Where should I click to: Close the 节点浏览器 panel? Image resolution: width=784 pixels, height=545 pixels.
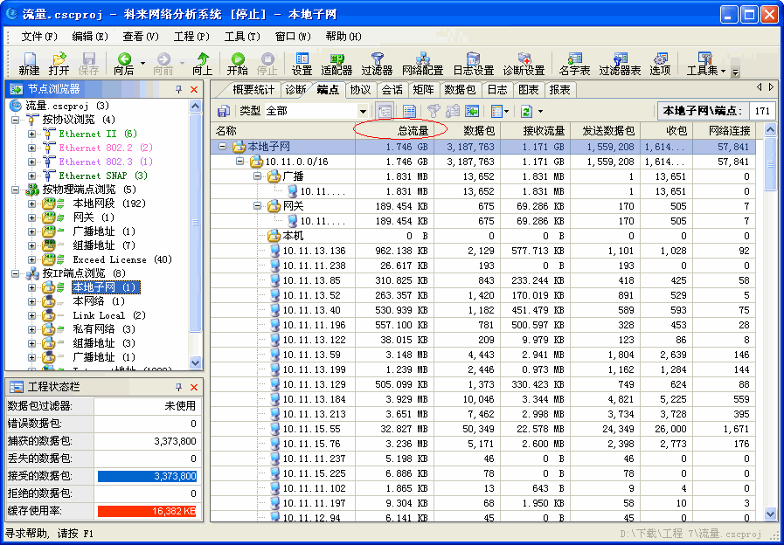194,89
